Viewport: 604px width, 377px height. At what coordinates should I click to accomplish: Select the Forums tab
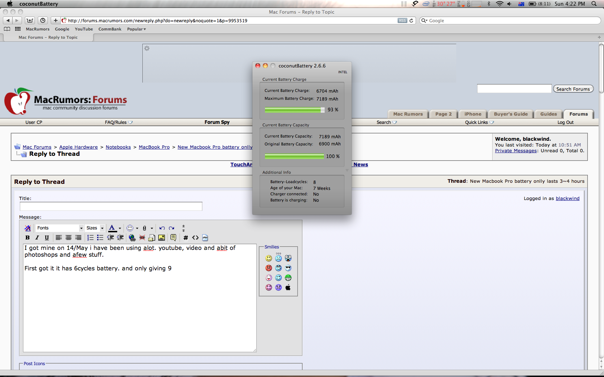click(x=578, y=114)
